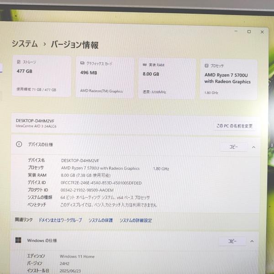Collapse the デバイスの仕様 section chevron
Screen dimensions: 274x274
click(x=253, y=148)
